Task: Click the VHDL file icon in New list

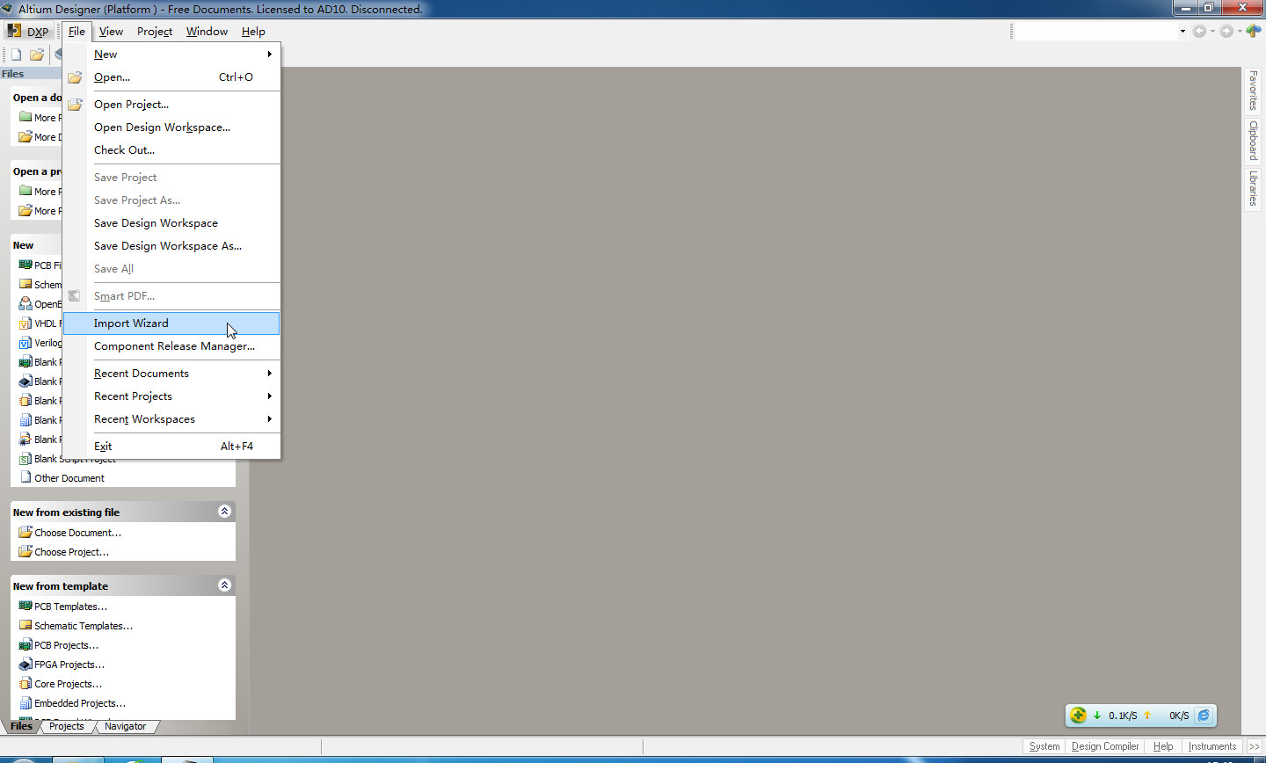Action: [25, 323]
